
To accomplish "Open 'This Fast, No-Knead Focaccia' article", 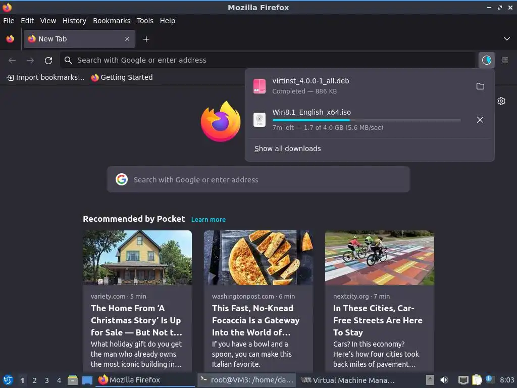I will 256,320.
